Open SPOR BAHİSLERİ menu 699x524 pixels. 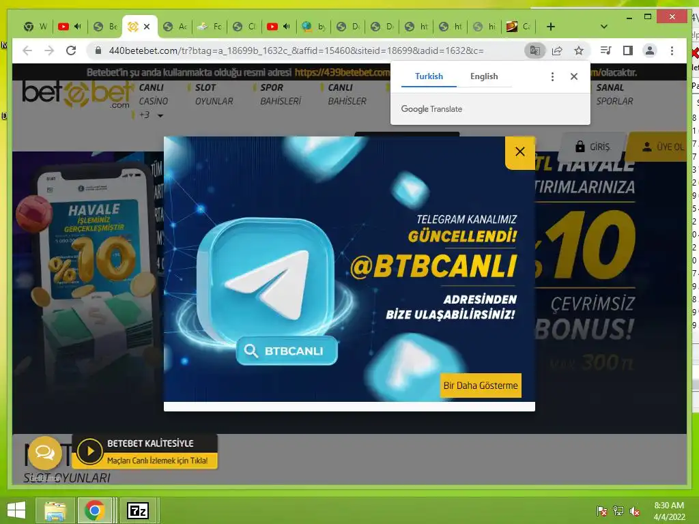coord(281,94)
